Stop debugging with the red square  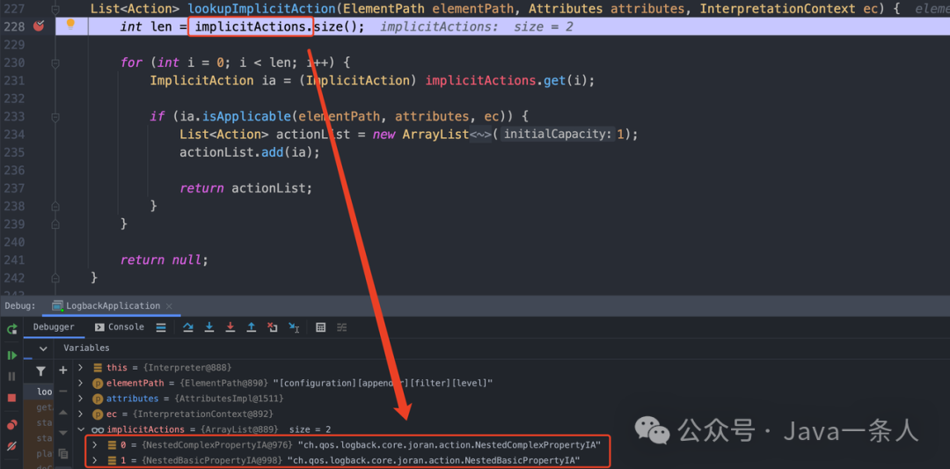[x=11, y=398]
